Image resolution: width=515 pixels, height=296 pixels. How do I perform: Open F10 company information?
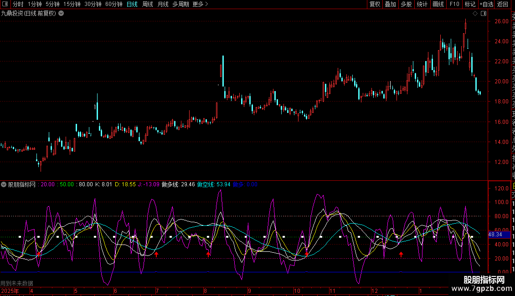pyautogui.click(x=454, y=4)
